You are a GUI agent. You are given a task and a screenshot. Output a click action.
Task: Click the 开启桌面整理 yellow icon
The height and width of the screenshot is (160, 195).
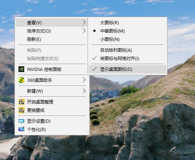pos(21,102)
